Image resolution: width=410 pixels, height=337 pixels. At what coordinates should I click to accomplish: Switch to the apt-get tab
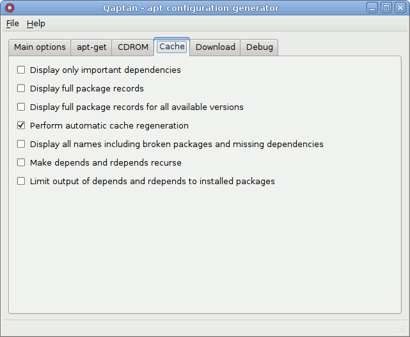[x=91, y=47]
